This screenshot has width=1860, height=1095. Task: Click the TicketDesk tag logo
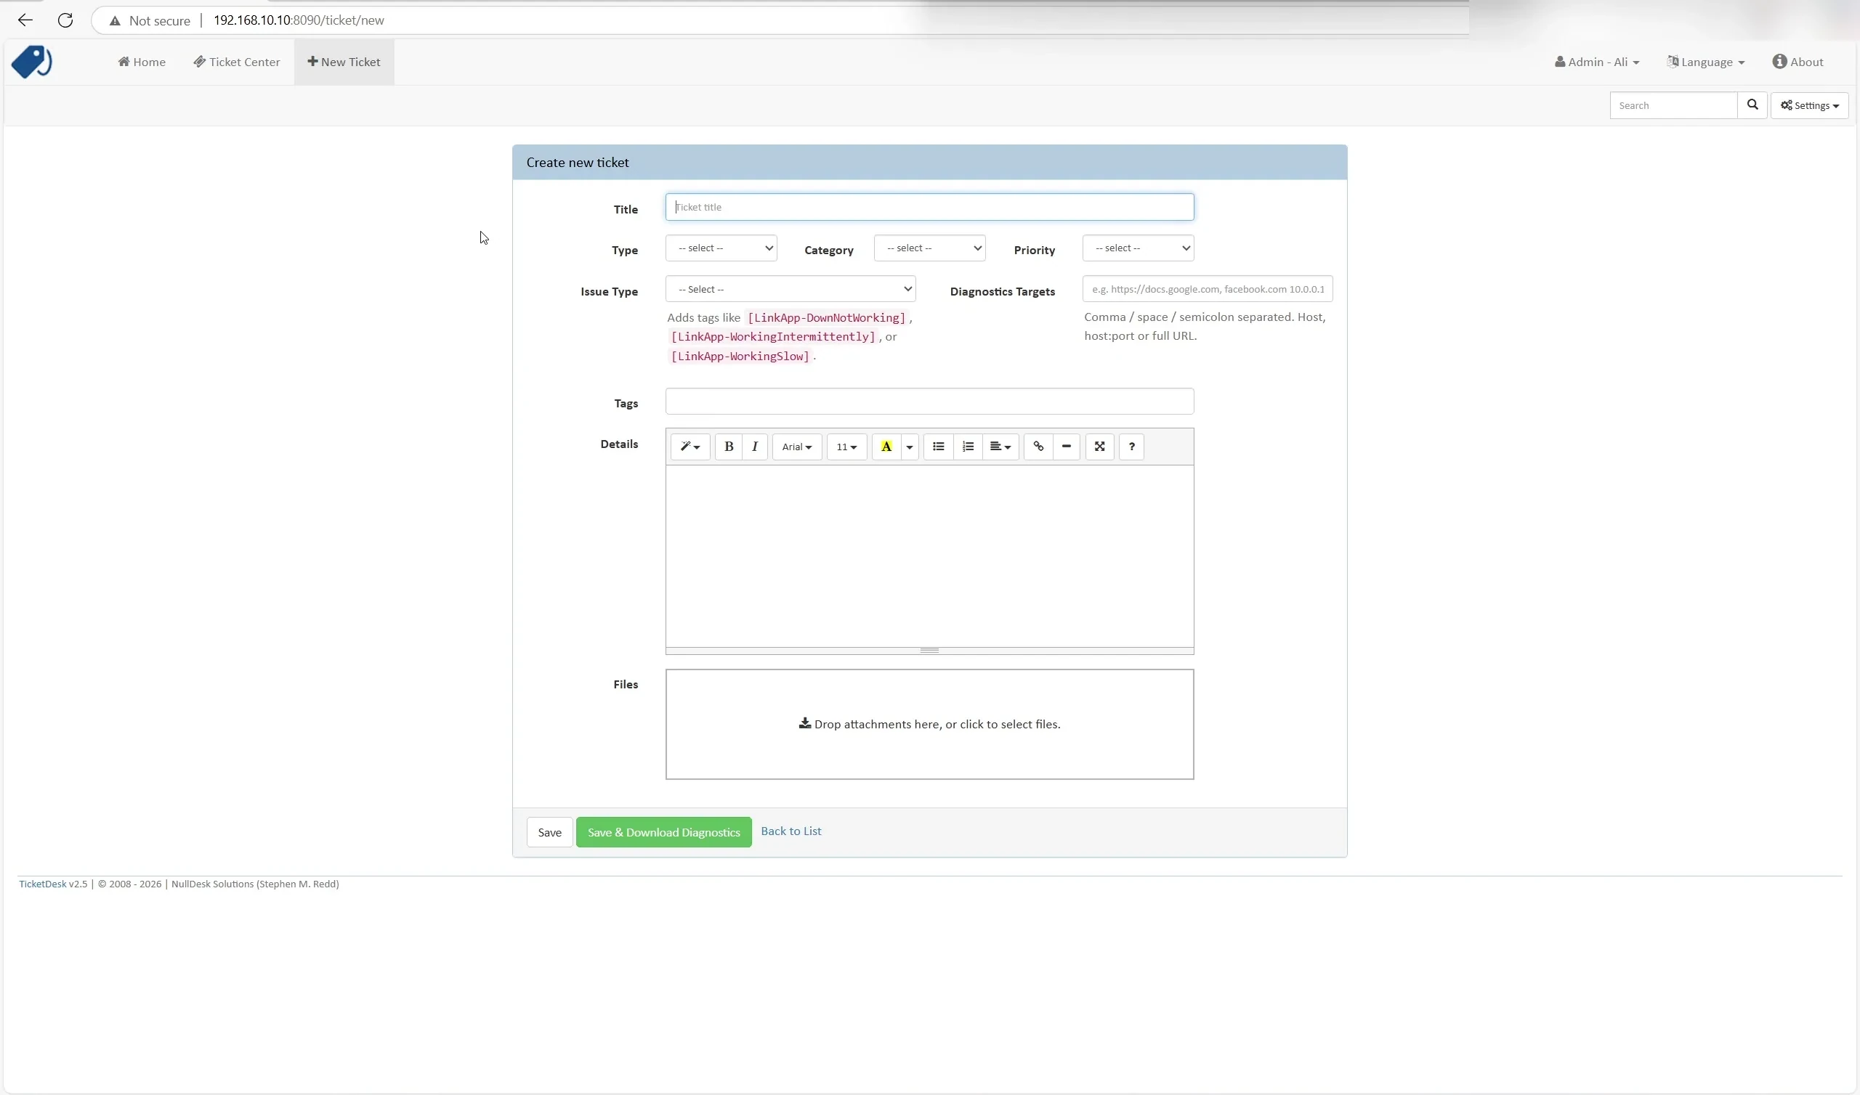pyautogui.click(x=31, y=62)
